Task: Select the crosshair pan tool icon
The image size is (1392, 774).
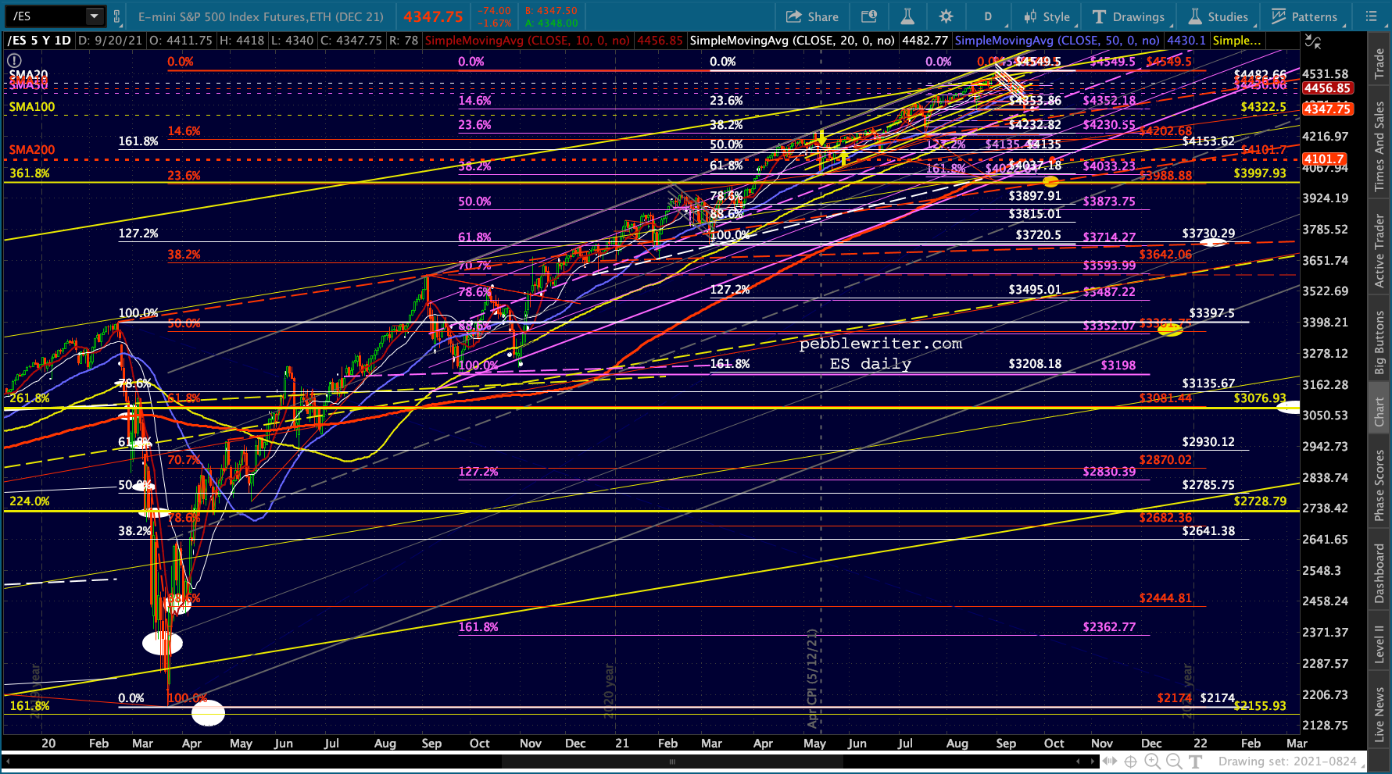Action: coord(1130,762)
